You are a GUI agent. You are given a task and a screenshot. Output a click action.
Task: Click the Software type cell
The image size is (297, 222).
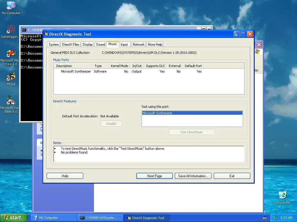100,71
